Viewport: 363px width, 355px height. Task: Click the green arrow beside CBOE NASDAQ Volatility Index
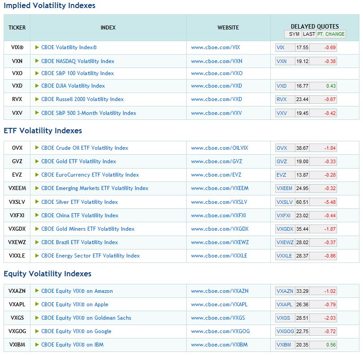pyautogui.click(x=37, y=61)
